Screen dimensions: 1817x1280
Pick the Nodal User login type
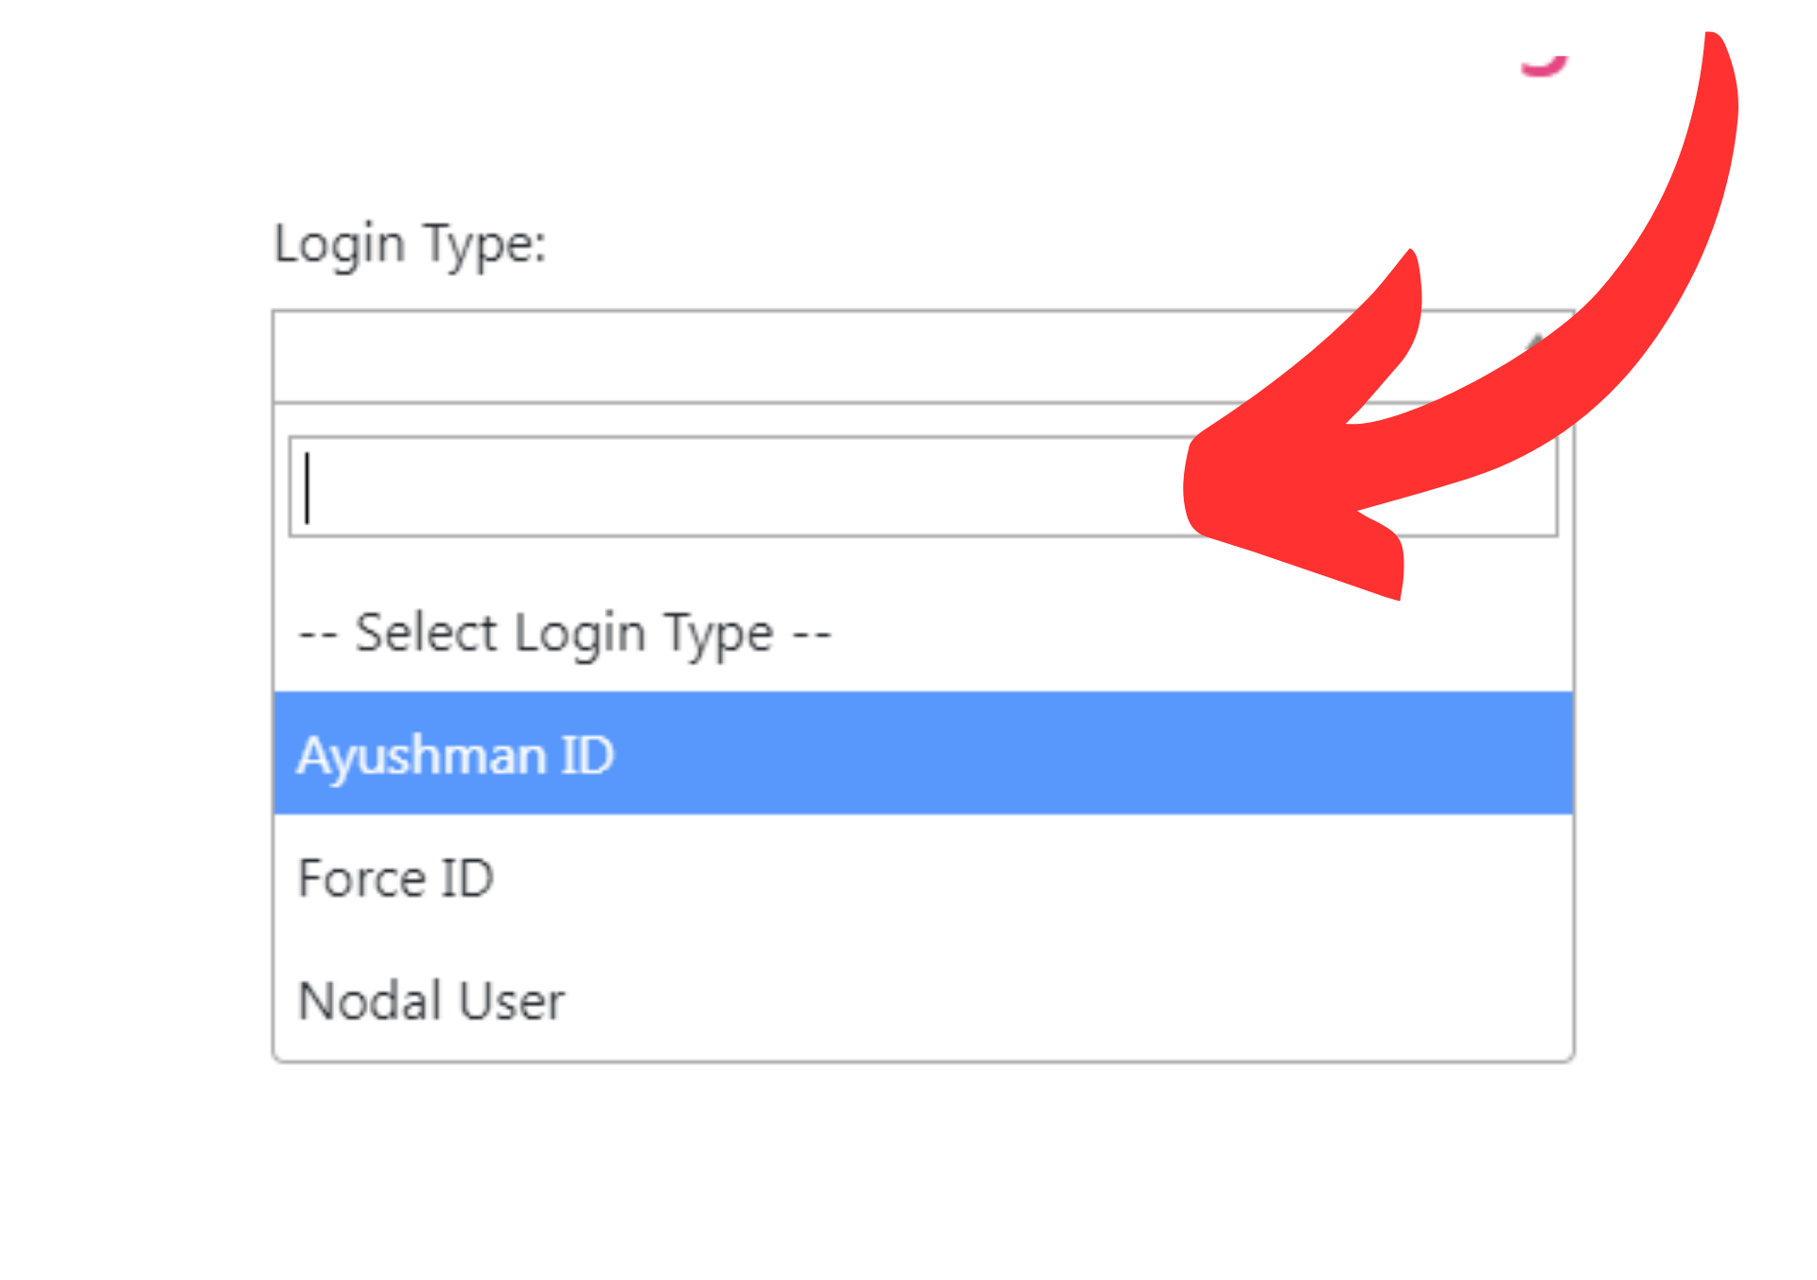[432, 1001]
